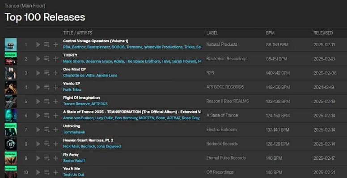Click the TITLE / ARTISTS column header
The image size is (347, 178).
(77, 33)
